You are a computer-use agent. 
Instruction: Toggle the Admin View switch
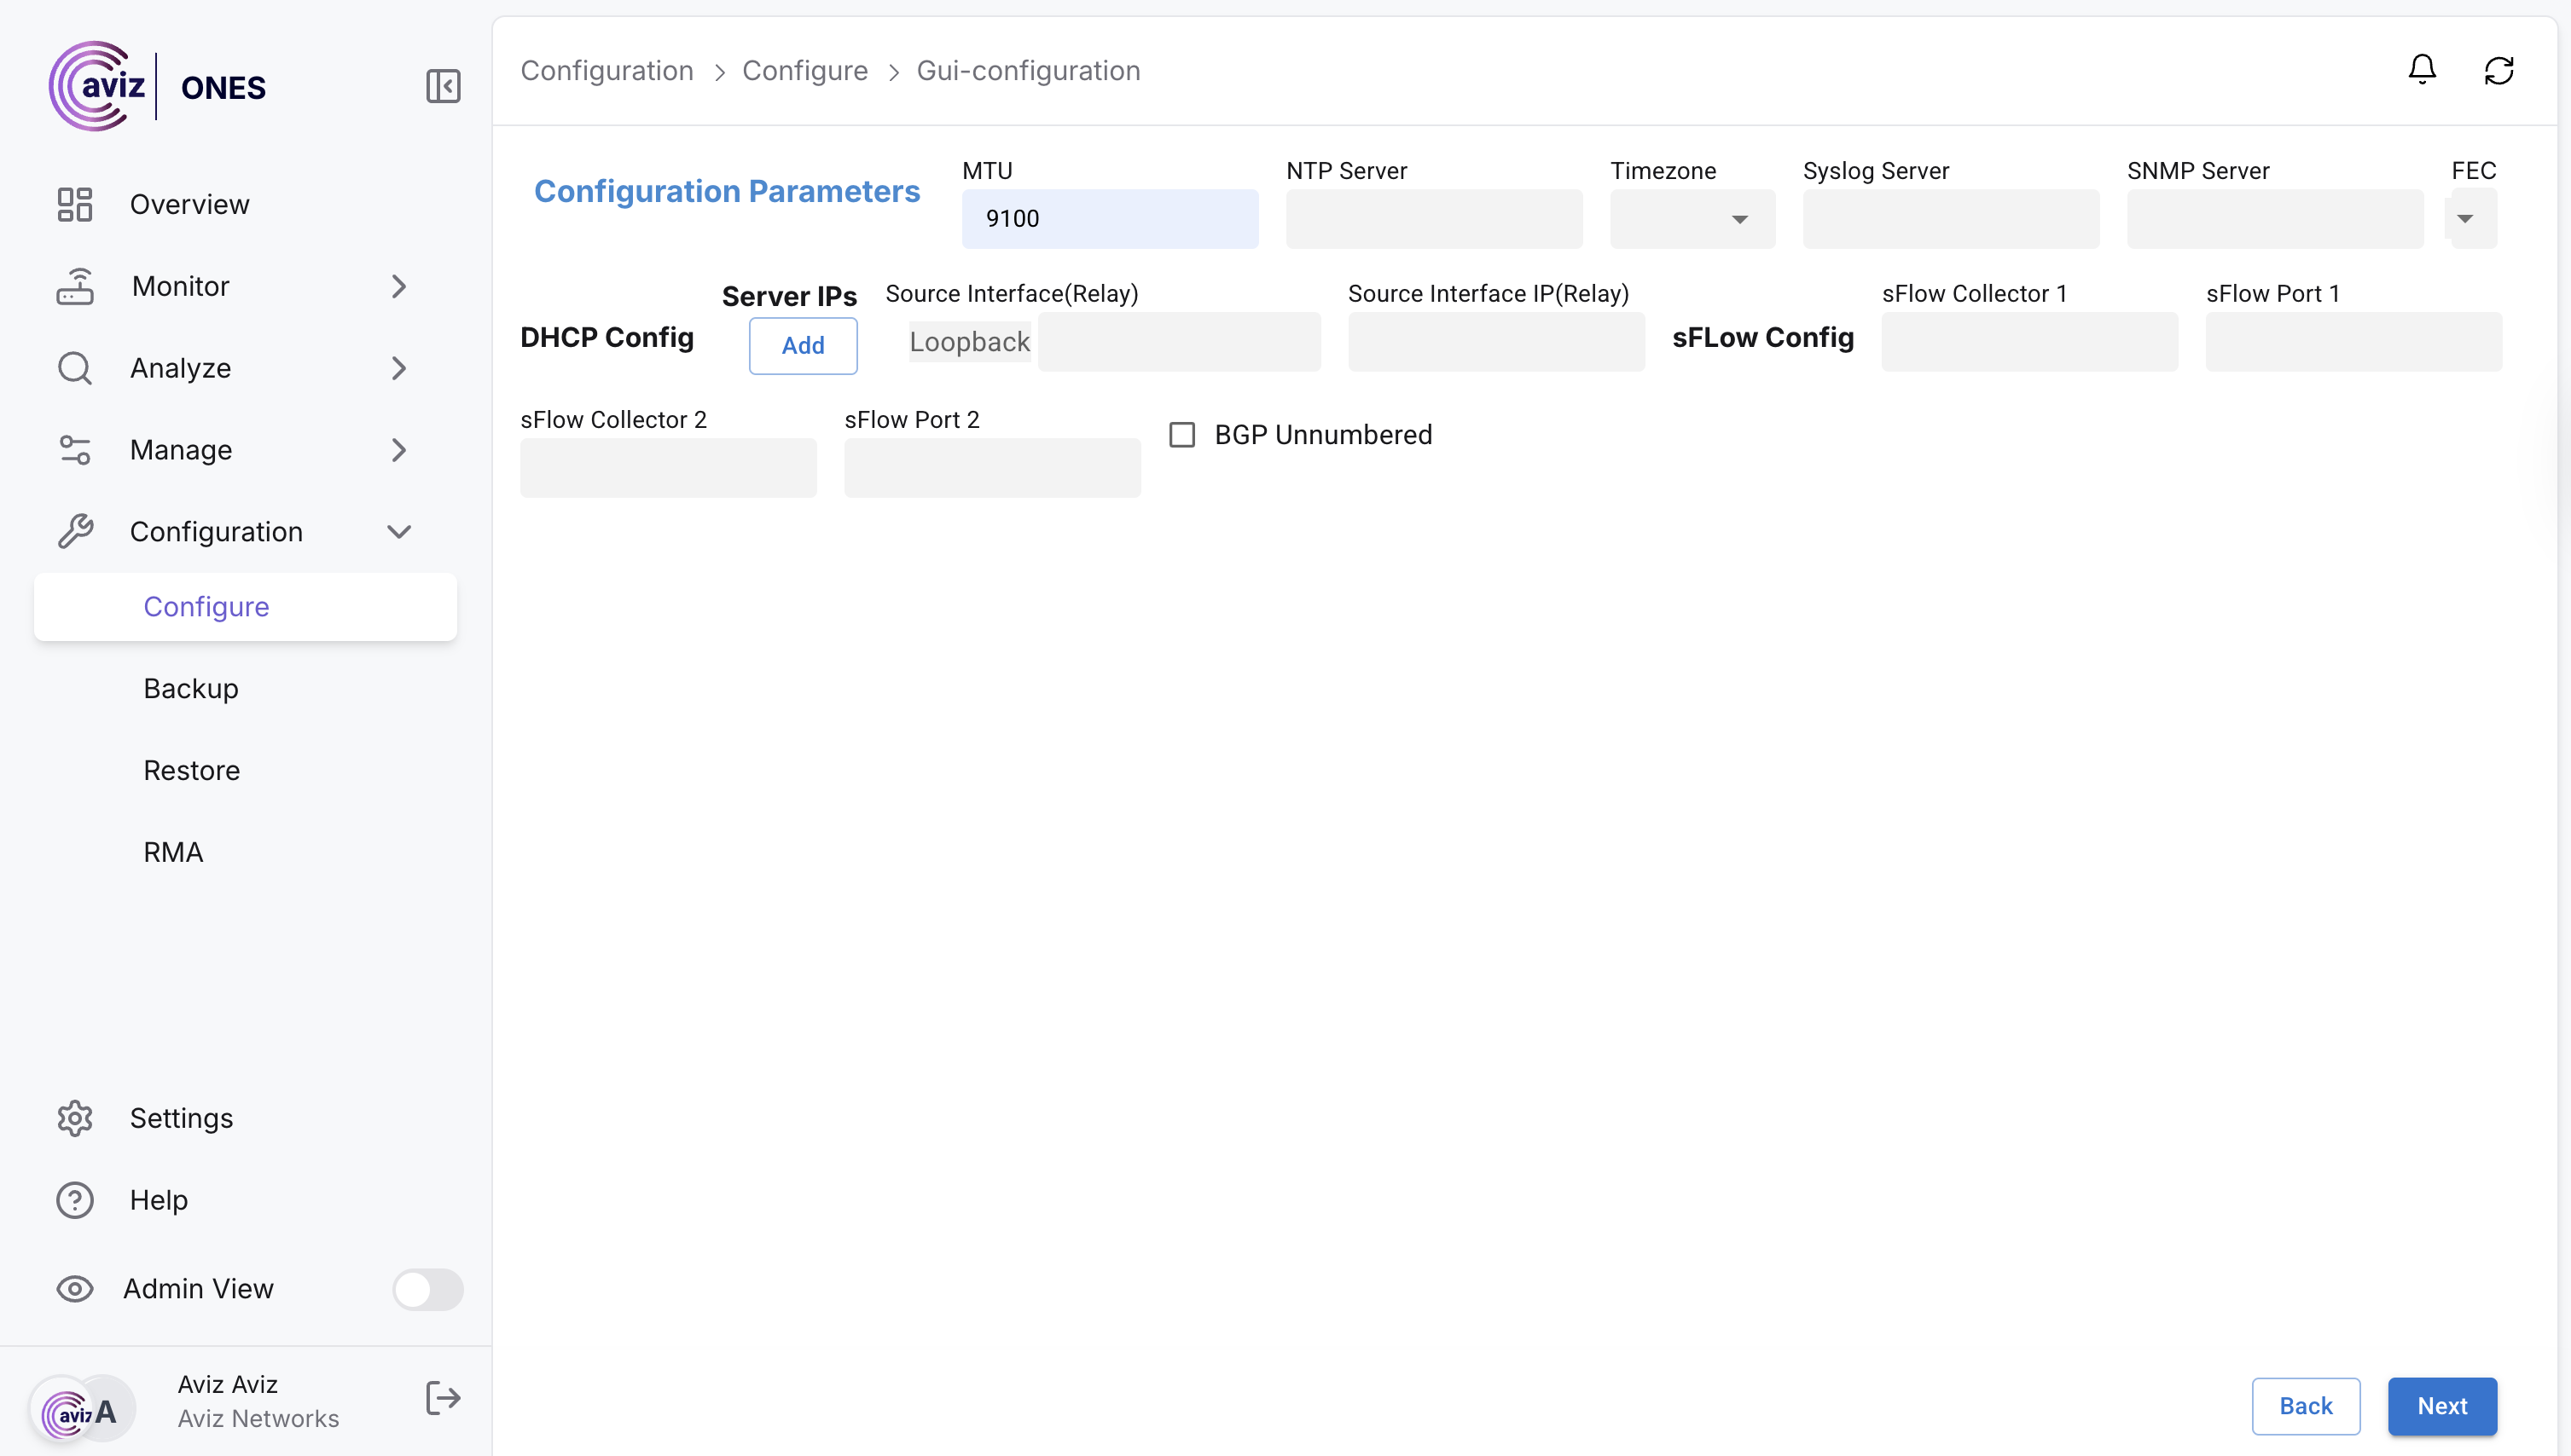pos(427,1289)
